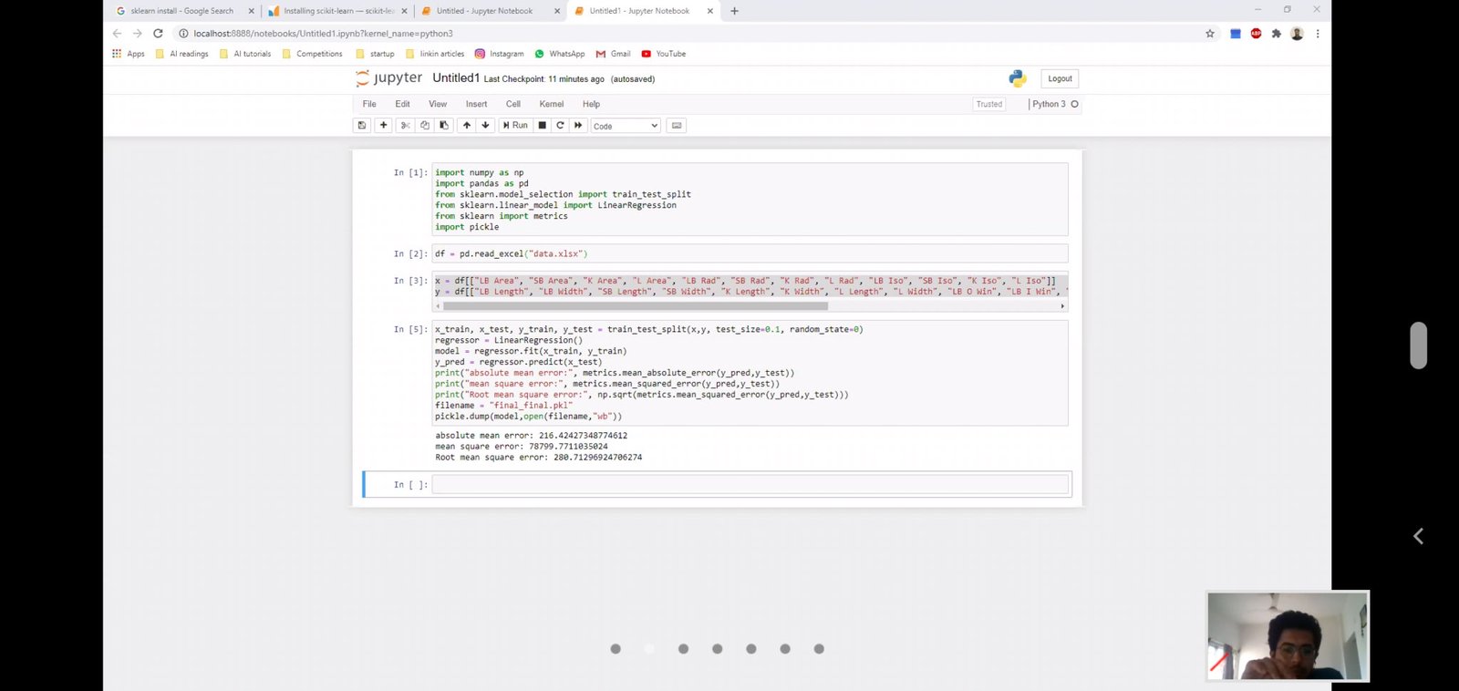Click the left chevron on right edge

pyautogui.click(x=1418, y=536)
